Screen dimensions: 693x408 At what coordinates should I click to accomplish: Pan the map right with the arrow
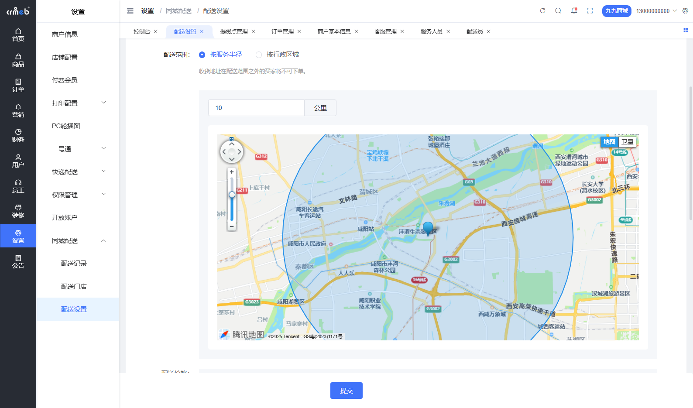point(240,152)
